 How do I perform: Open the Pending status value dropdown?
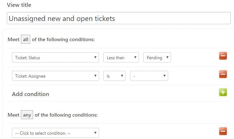tap(157, 57)
